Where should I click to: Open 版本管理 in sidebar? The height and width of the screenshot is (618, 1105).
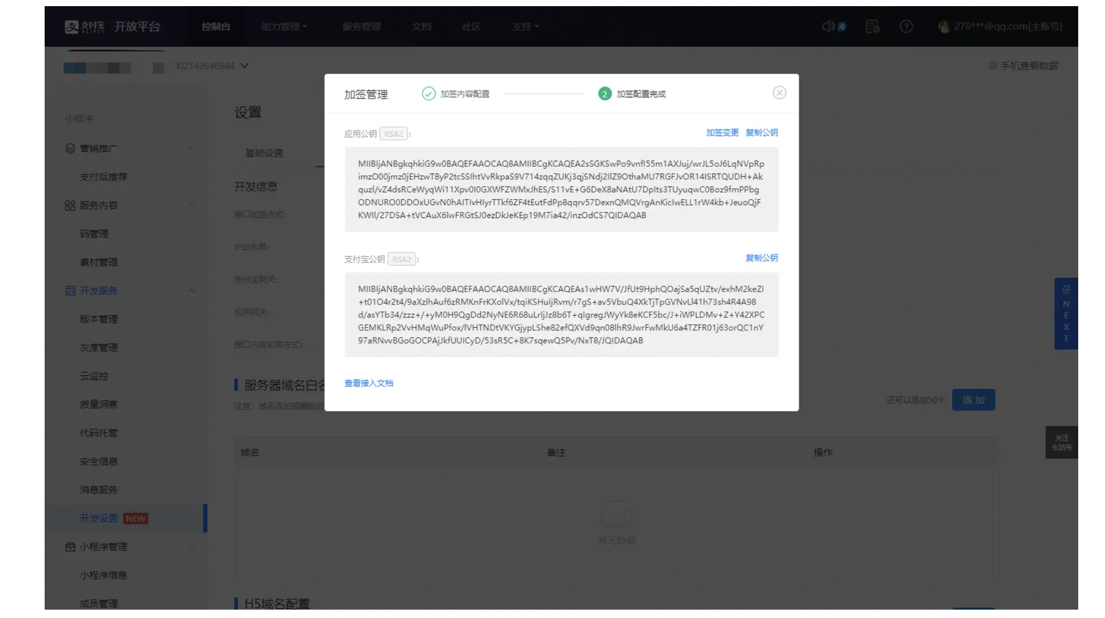pos(99,319)
